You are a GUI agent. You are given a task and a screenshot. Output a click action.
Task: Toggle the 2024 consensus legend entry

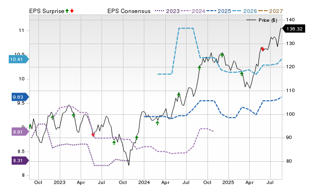[193, 11]
